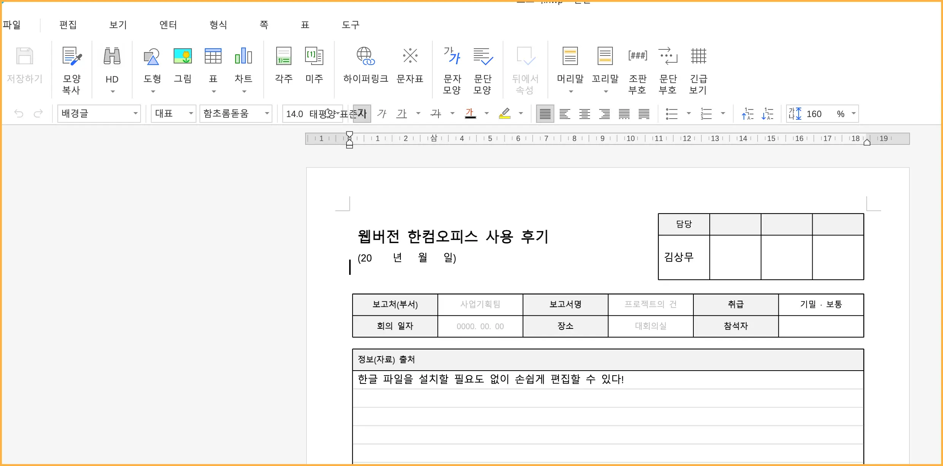Viewport: 943px width, 466px height.
Task: Click the 저장하기 save icon
Action: (24, 68)
